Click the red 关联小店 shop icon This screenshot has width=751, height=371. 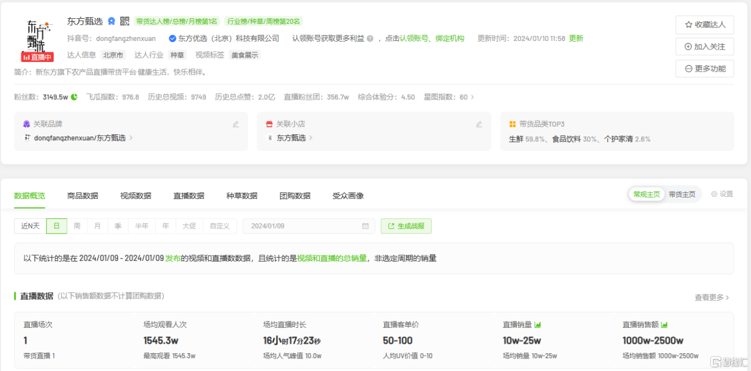click(x=269, y=124)
